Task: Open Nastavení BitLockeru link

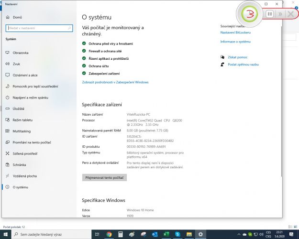Action: (x=235, y=33)
